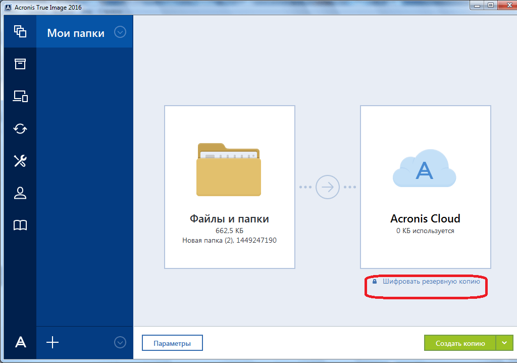Open the Sync section icon
Image resolution: width=517 pixels, height=363 pixels.
pos(20,128)
